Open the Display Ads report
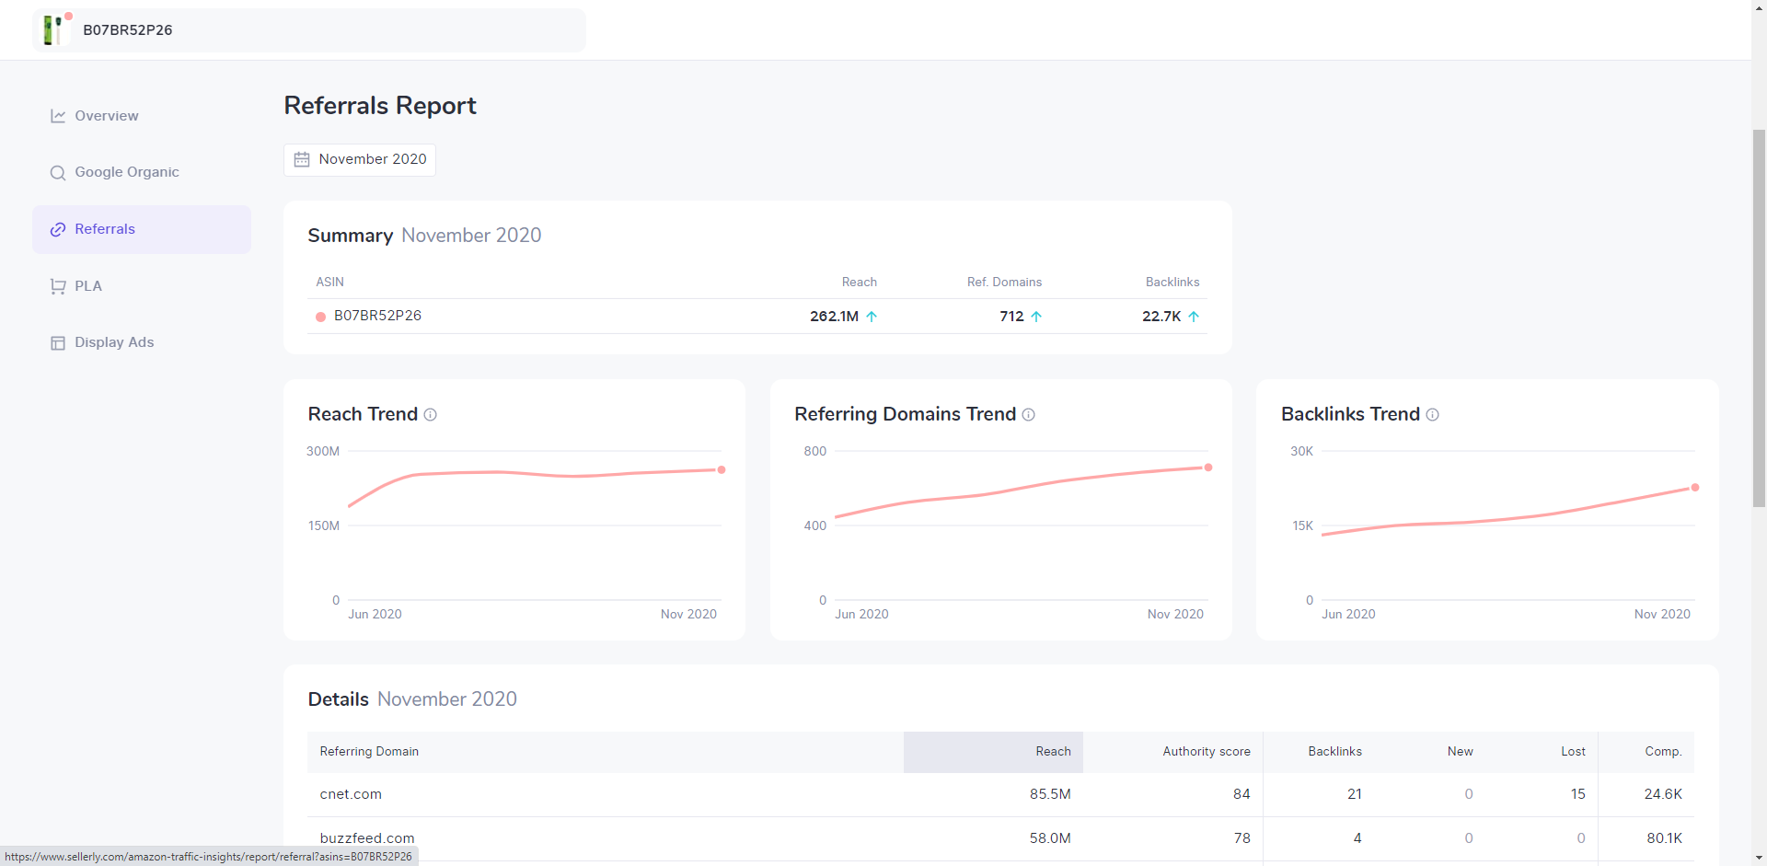The image size is (1767, 866). tap(114, 342)
